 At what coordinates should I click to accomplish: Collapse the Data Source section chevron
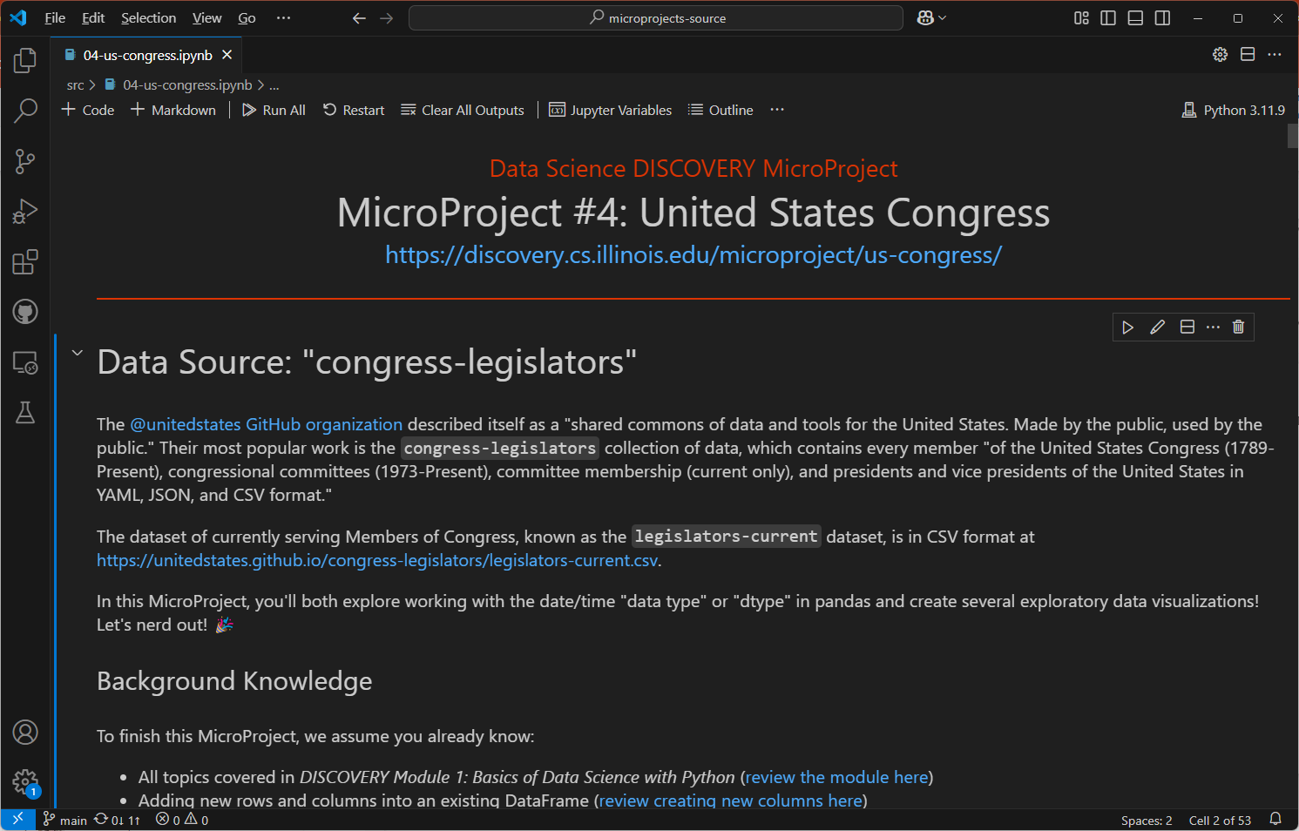[x=78, y=353]
